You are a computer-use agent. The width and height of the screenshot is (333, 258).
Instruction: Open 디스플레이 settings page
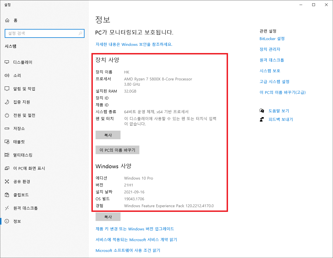tap(44, 62)
